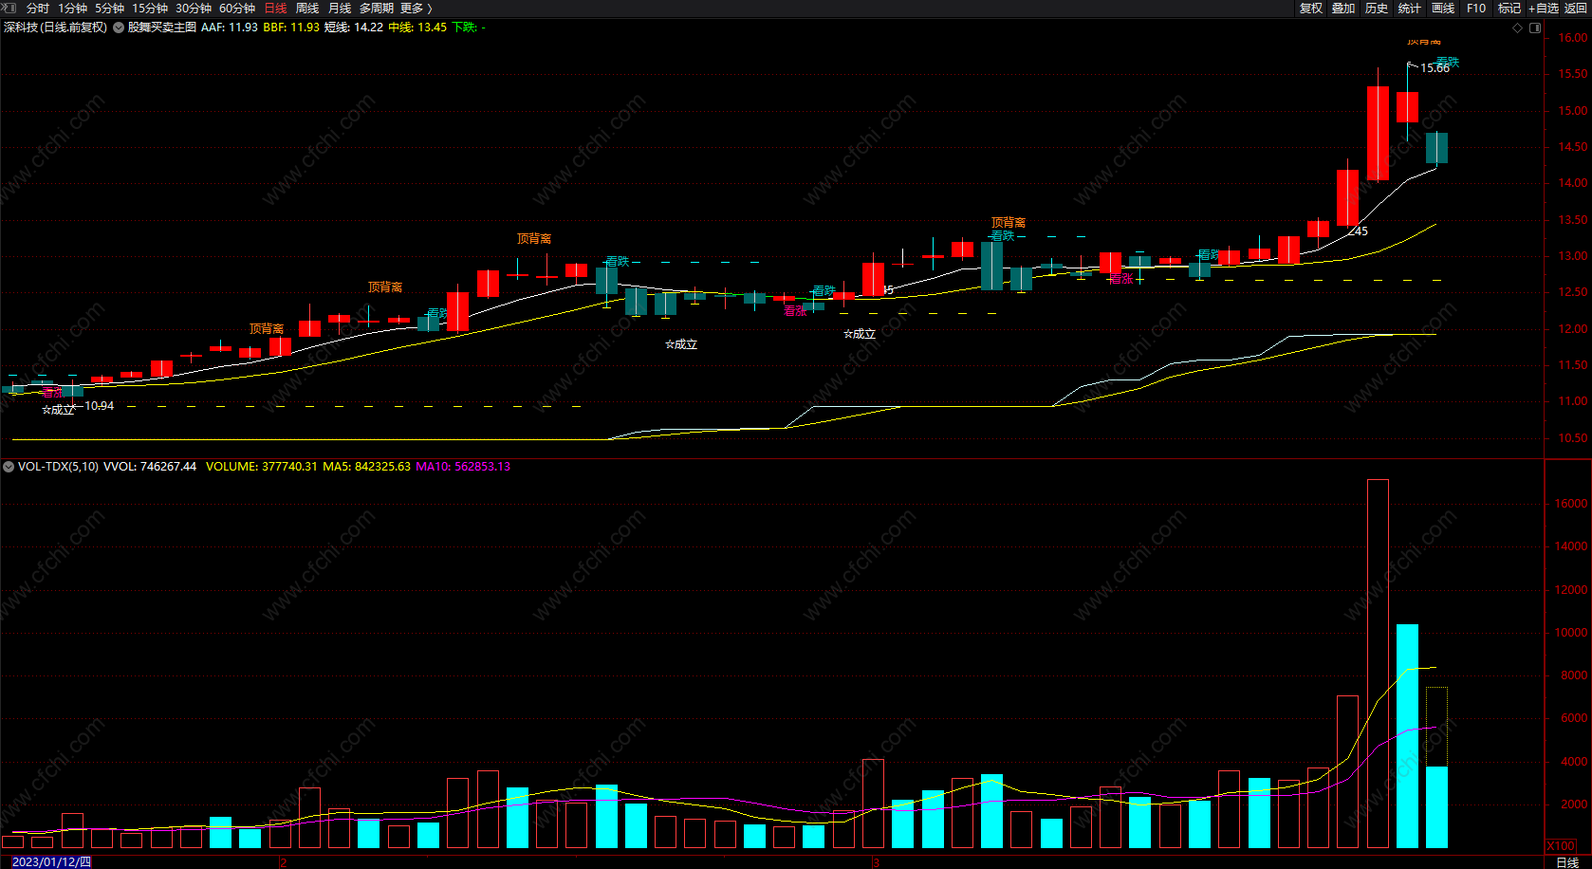Click the 下跌: - indicator value
1592x869 pixels.
point(469,28)
